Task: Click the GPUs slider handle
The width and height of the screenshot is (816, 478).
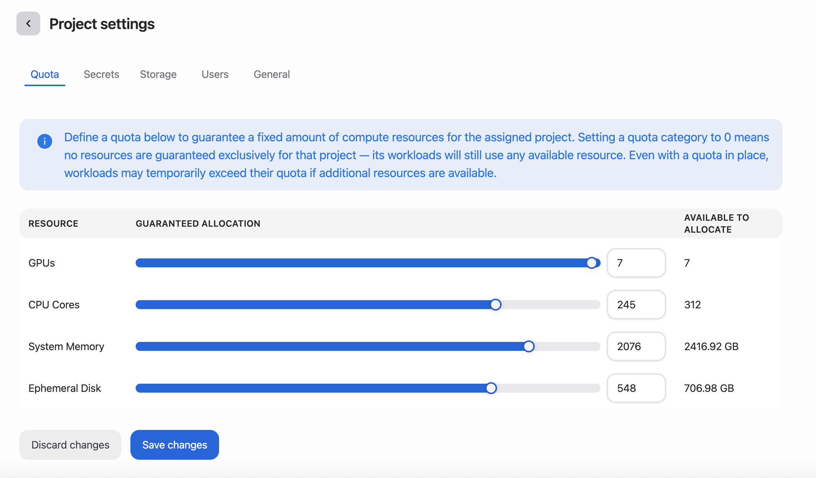Action: click(591, 263)
